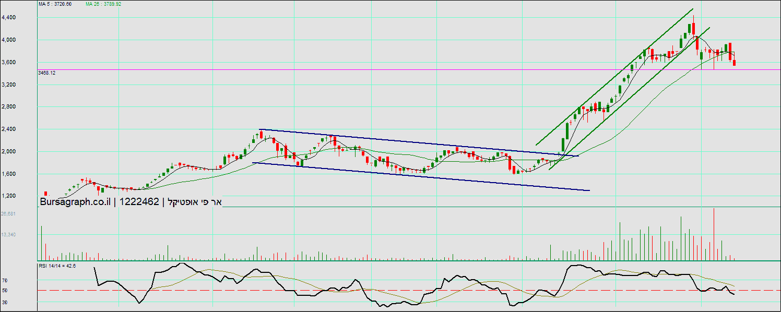Click the MA 5 : 3720.60 label
The image size is (781, 312).
point(56,4)
